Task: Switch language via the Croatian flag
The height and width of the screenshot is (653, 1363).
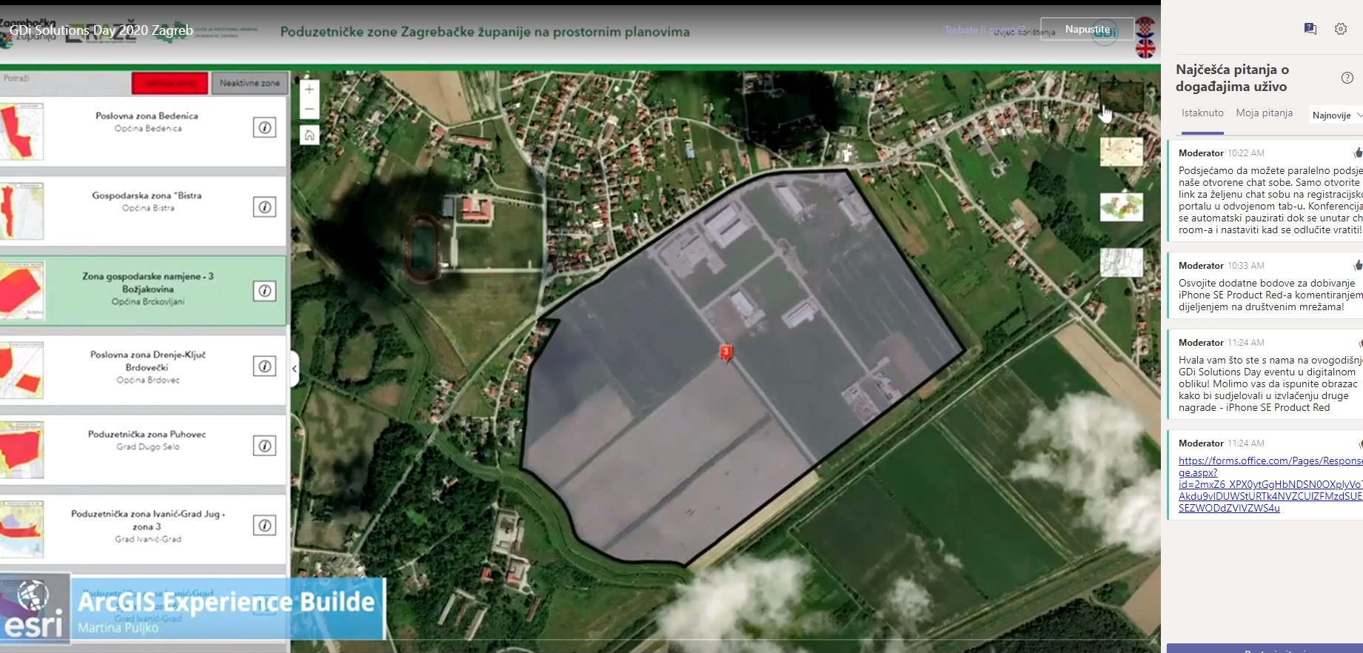Action: (1145, 27)
